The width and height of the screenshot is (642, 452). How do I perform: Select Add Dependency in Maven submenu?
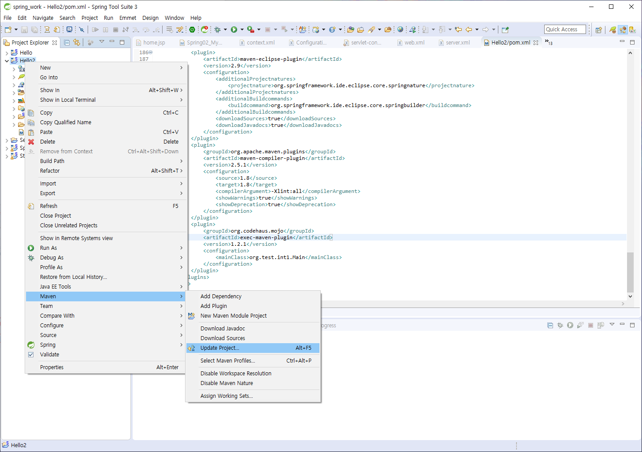(253, 296)
